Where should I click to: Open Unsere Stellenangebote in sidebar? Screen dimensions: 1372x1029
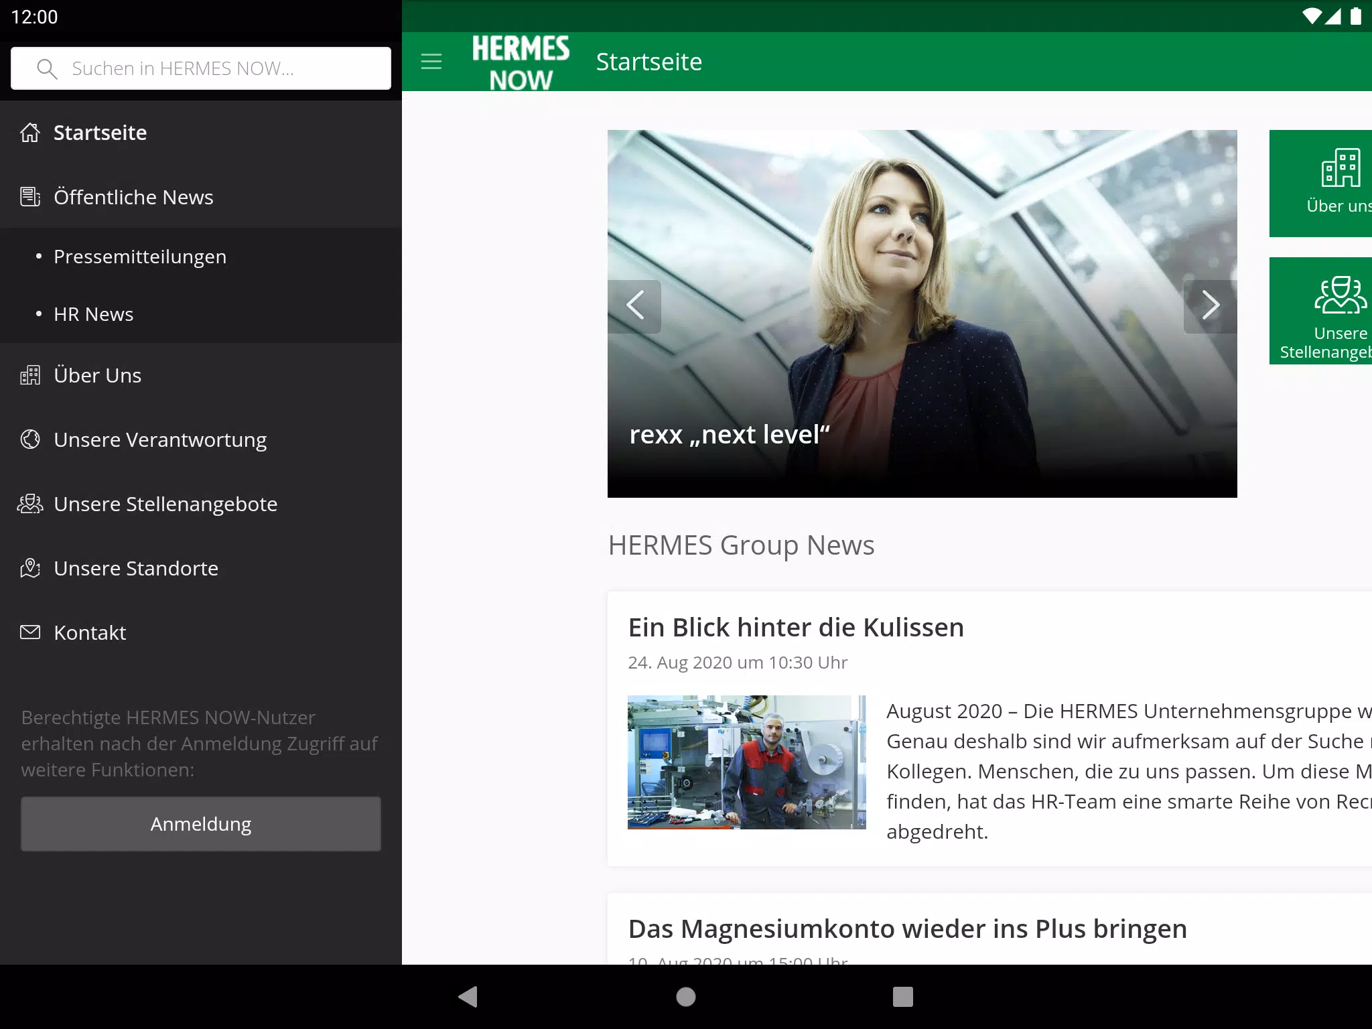tap(201, 504)
